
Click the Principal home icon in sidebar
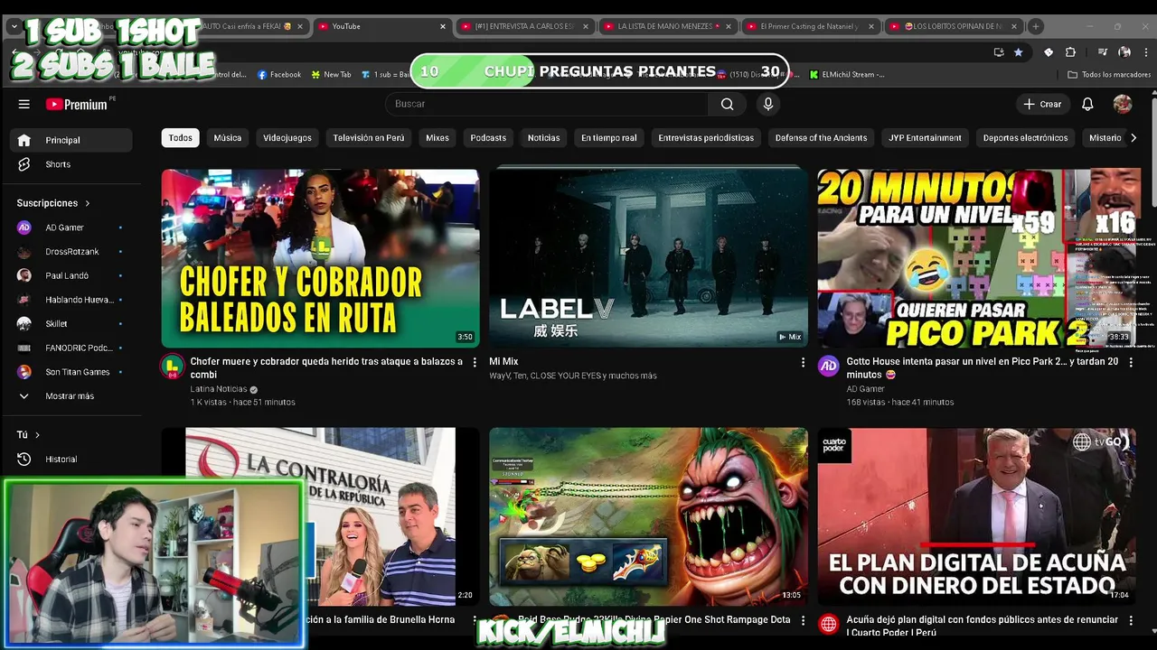pyautogui.click(x=24, y=140)
